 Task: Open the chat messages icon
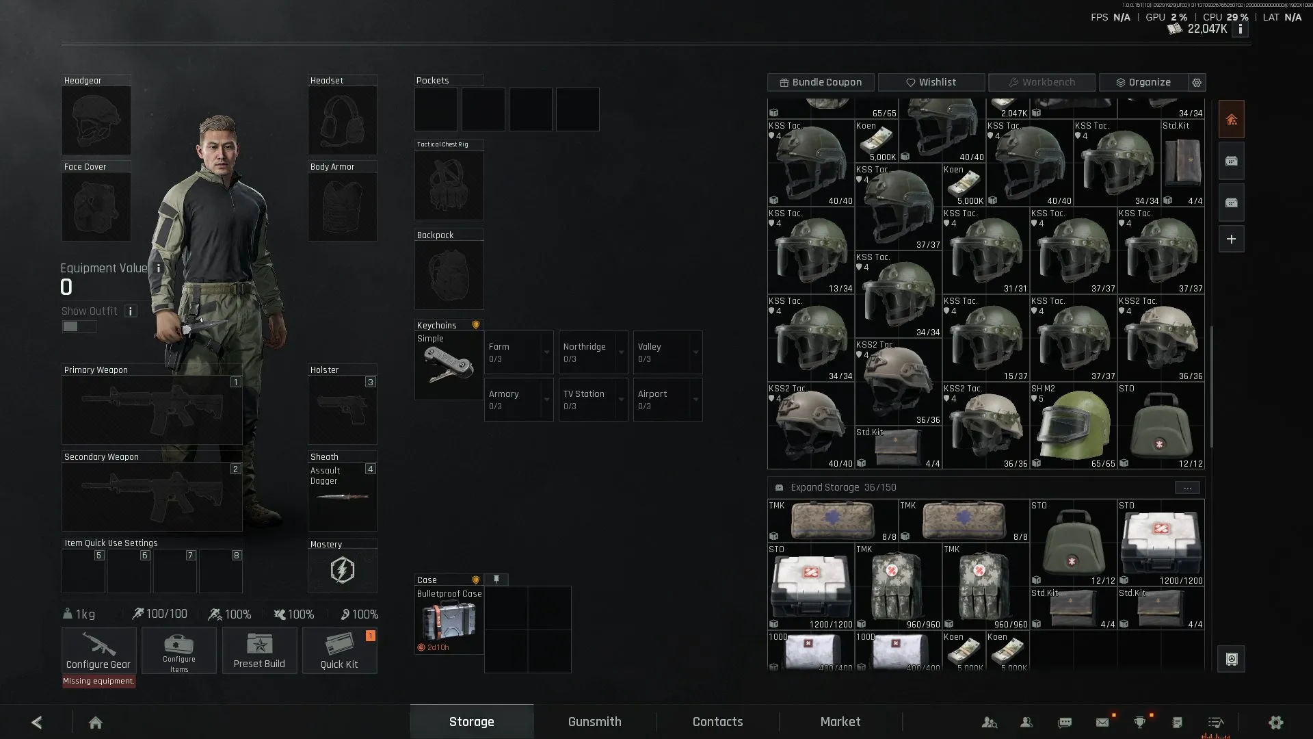click(1065, 723)
